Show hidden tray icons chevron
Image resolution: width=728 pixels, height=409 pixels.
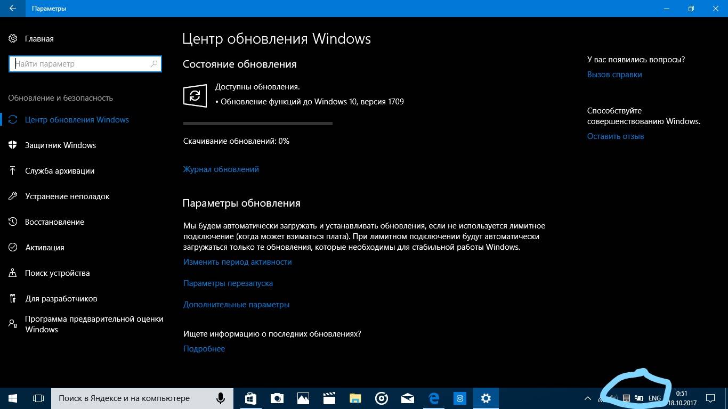point(588,398)
